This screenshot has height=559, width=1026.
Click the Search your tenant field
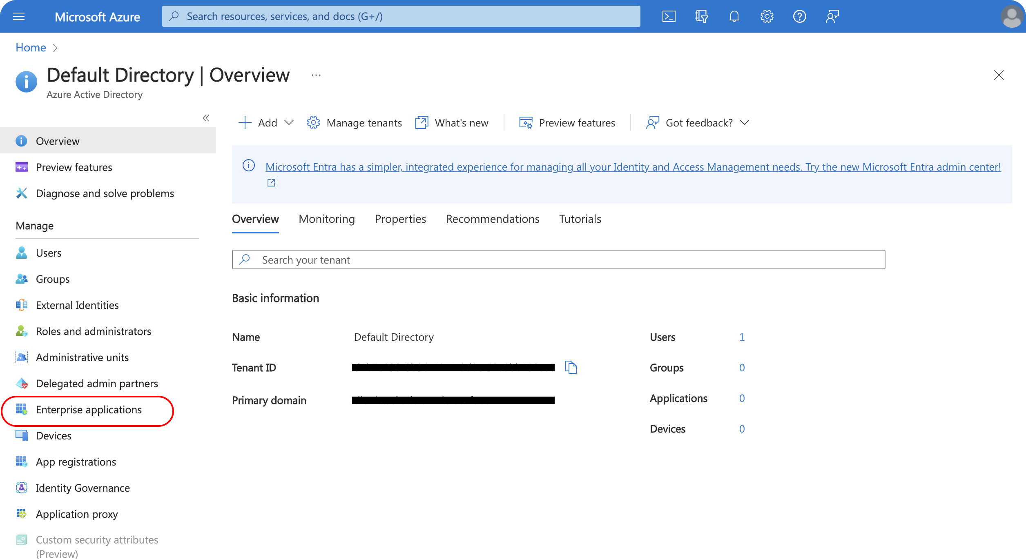(558, 260)
